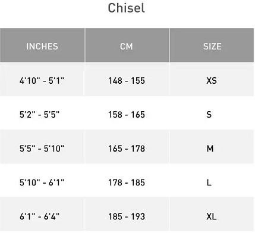Click the 6'1" - 6'4" height cell
255x233 pixels.
[x=42, y=214]
